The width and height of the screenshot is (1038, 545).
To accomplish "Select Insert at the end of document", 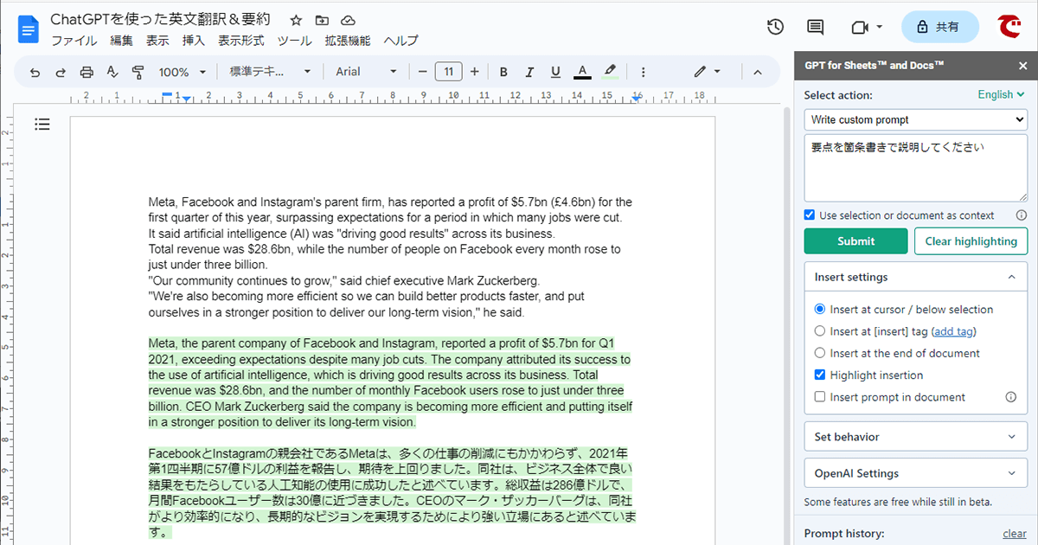I will (820, 353).
